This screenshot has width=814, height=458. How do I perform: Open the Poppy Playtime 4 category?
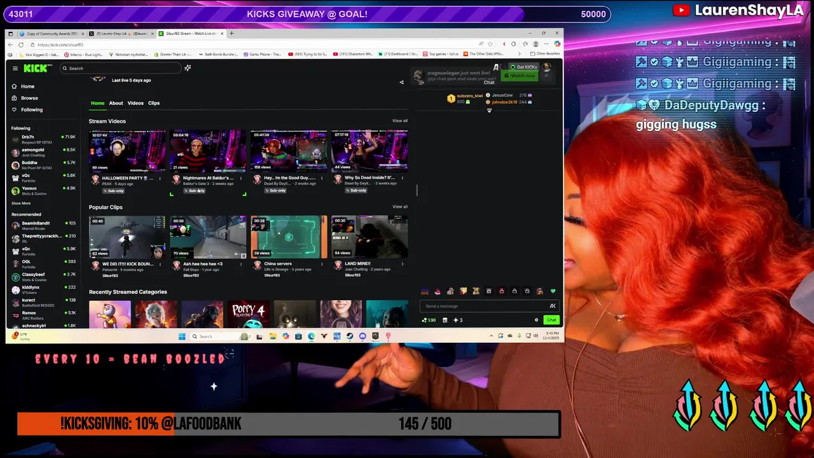pyautogui.click(x=249, y=314)
